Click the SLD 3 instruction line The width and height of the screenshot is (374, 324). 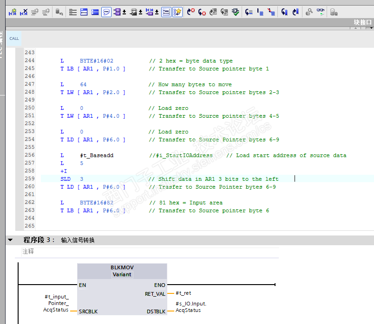(x=72, y=179)
